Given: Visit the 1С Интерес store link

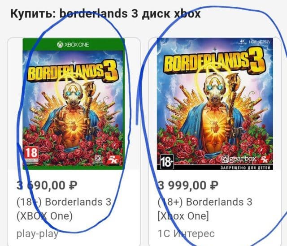Looking at the screenshot, I should point(186,233).
